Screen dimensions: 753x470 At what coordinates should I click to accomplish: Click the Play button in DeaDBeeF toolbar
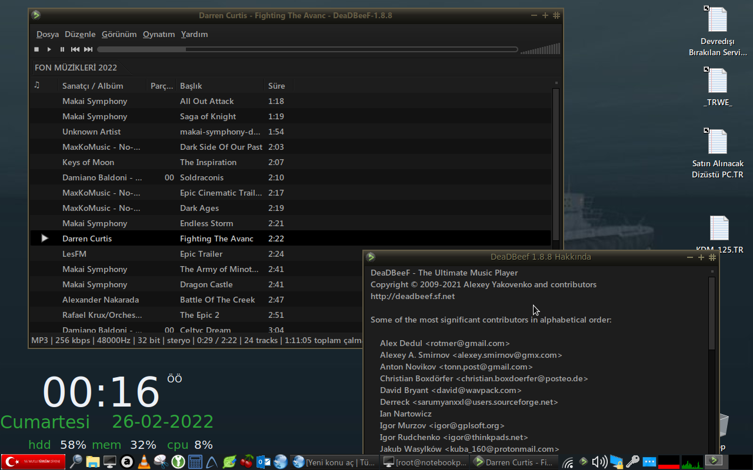pos(49,50)
